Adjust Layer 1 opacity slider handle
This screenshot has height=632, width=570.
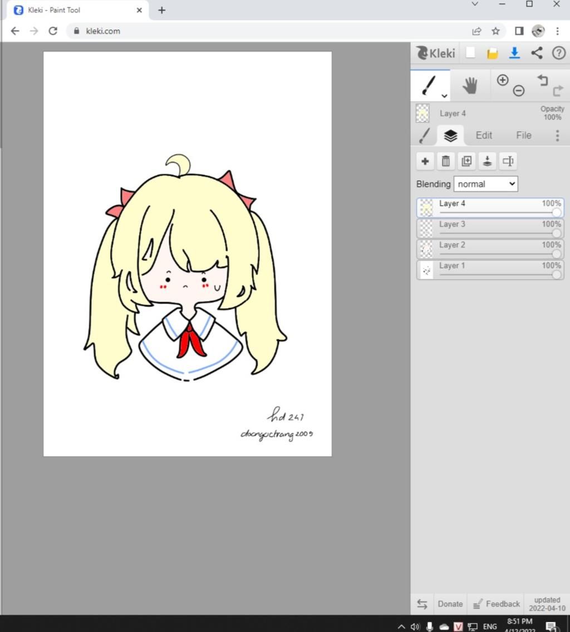point(556,274)
